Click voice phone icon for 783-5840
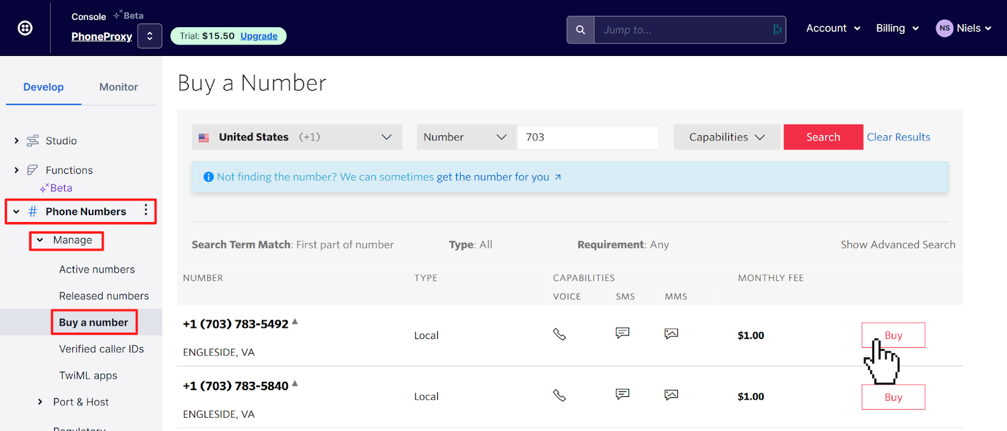 [560, 395]
